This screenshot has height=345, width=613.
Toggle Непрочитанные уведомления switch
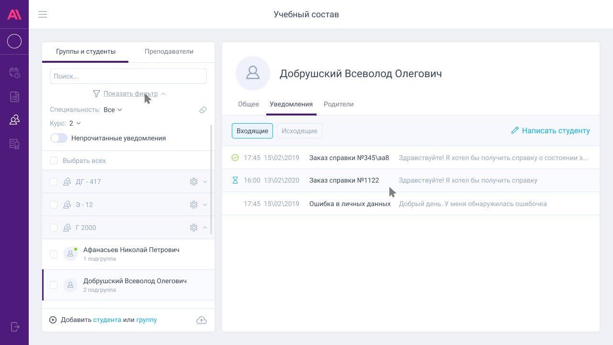(59, 138)
